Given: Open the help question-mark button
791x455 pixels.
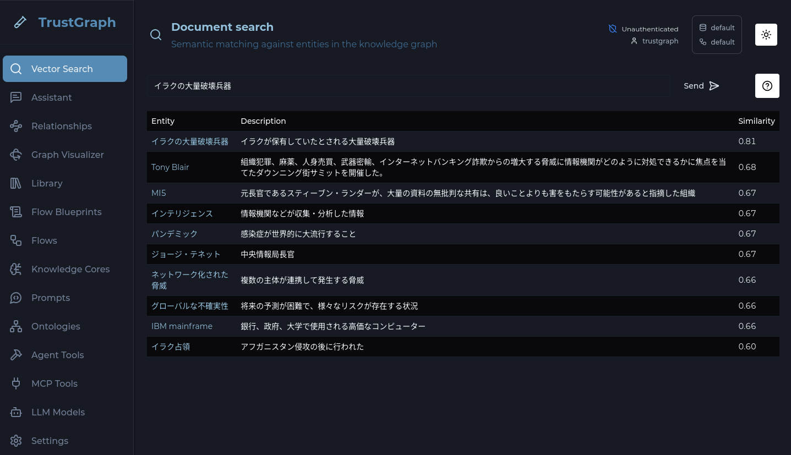Looking at the screenshot, I should click(x=767, y=86).
